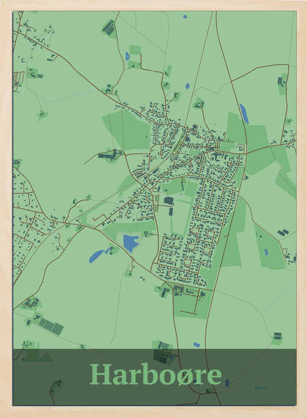Click the Harboøre title text
Viewport: 307px width, 418px height.
[x=156, y=374]
